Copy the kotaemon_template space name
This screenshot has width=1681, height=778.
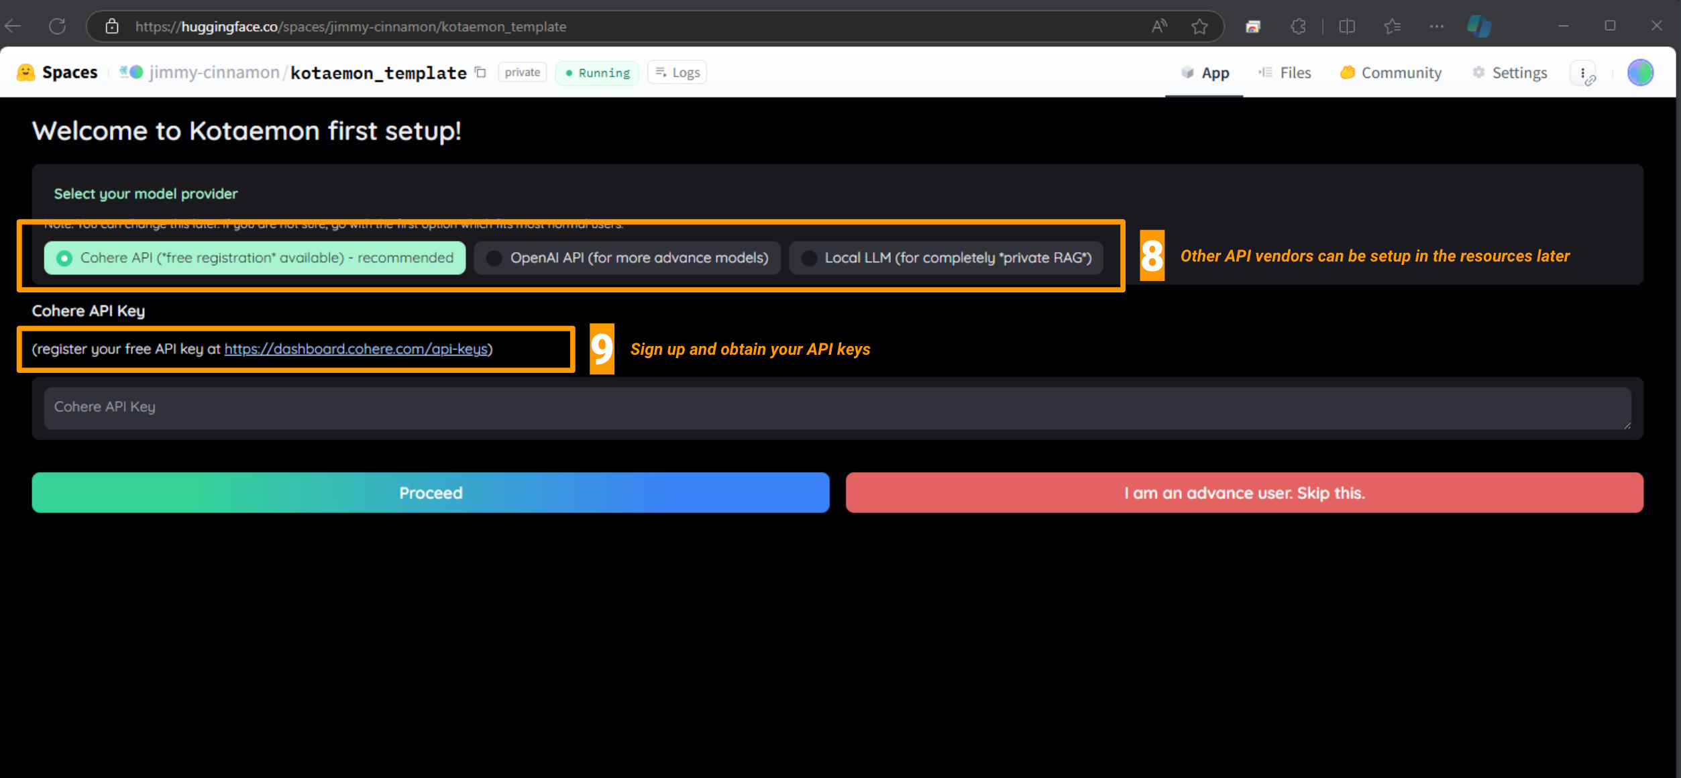(x=480, y=72)
